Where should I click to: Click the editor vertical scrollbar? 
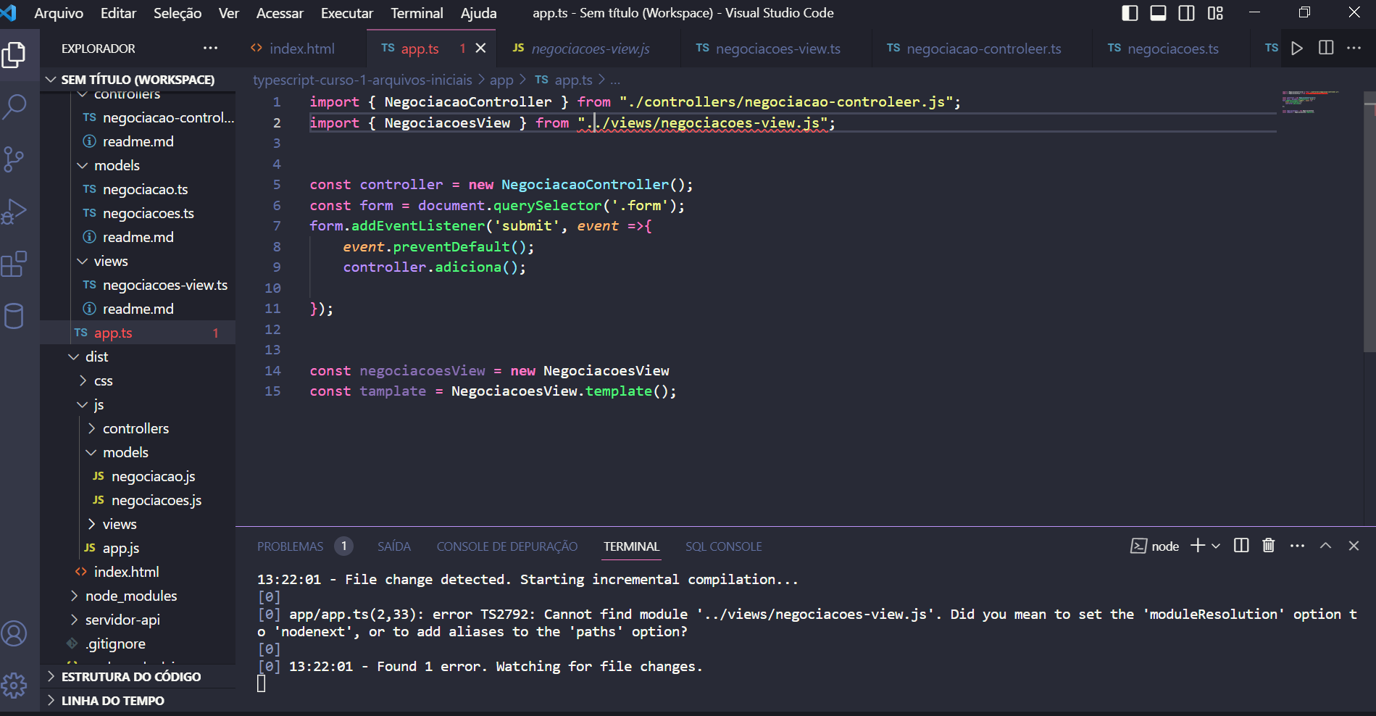(x=1369, y=221)
